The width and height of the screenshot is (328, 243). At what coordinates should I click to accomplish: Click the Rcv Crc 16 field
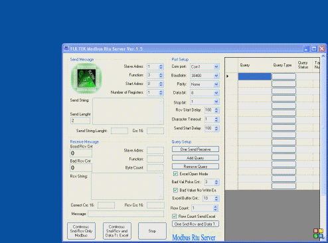click(155, 205)
